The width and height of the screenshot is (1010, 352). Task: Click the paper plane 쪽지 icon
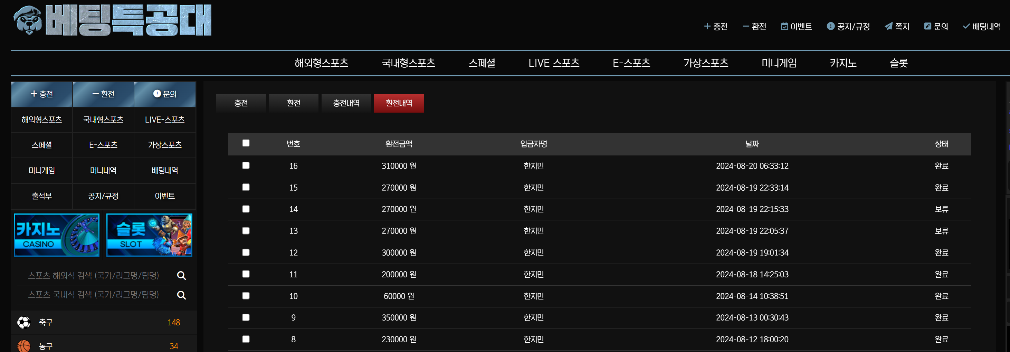tap(888, 26)
